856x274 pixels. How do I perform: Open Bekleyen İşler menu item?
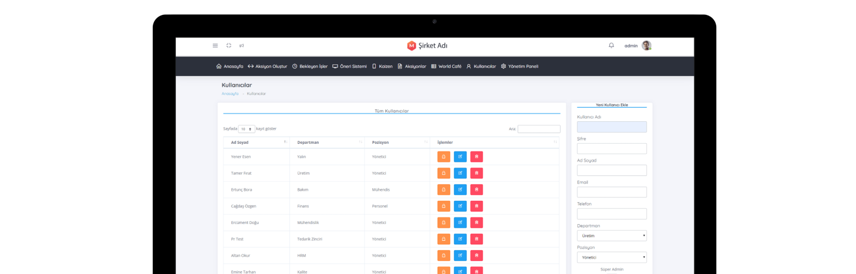(x=310, y=66)
